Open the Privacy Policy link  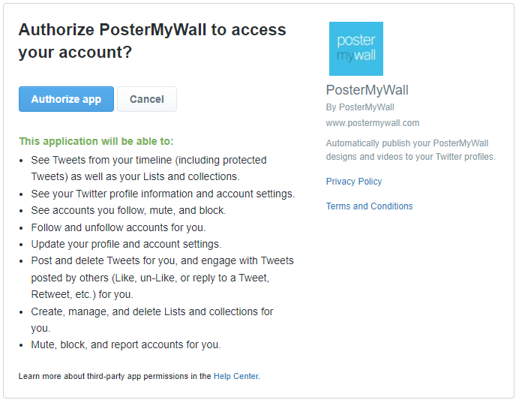click(x=354, y=182)
